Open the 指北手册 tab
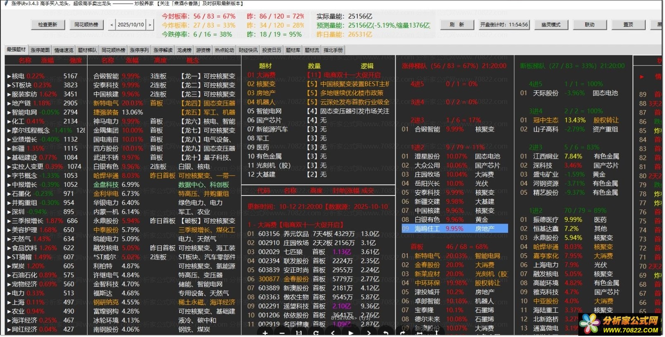This screenshot has width=665, height=337. (x=333, y=50)
